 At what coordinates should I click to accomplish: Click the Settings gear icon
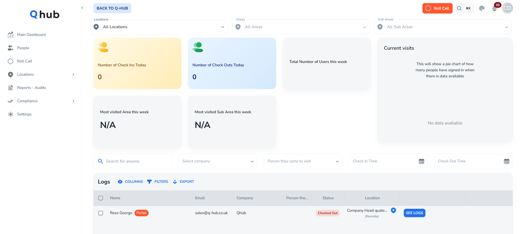click(x=10, y=114)
